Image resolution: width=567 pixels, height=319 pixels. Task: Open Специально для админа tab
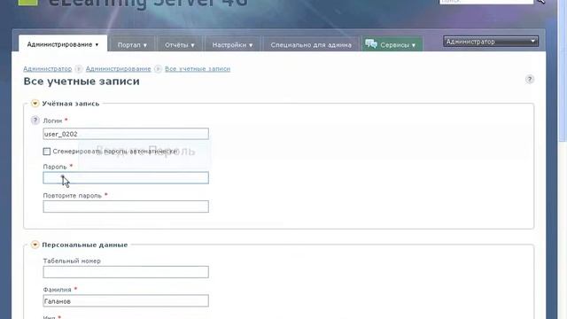pos(311,45)
